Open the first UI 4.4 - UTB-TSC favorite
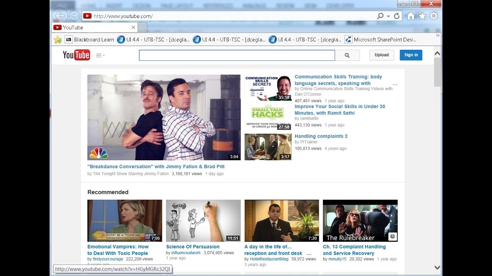This screenshot has height=276, width=492. click(153, 39)
